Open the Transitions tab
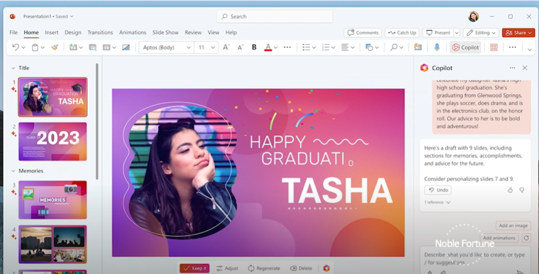 pos(100,32)
